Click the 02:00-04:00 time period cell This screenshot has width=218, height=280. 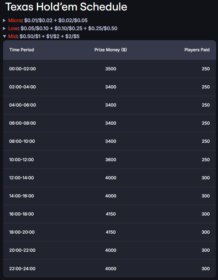[x=22, y=87]
